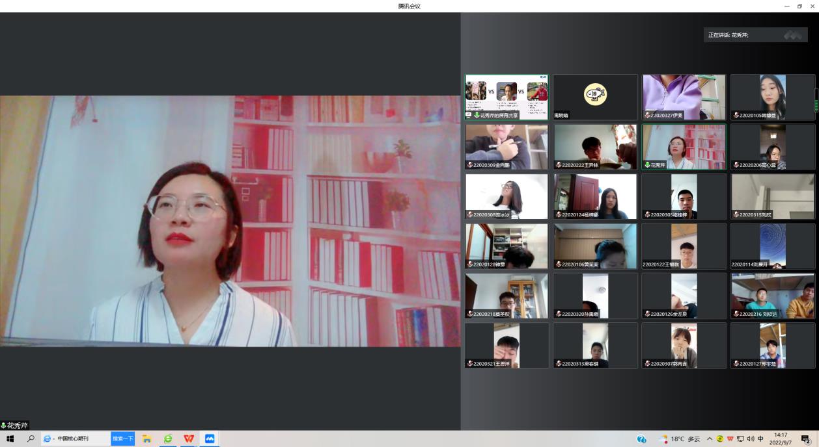Select participant tile 22020114

(773, 246)
